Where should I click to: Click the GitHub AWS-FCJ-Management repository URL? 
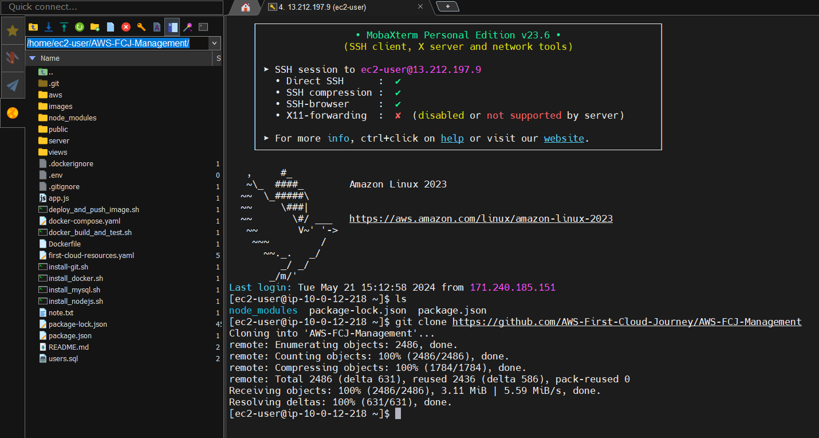tap(627, 322)
